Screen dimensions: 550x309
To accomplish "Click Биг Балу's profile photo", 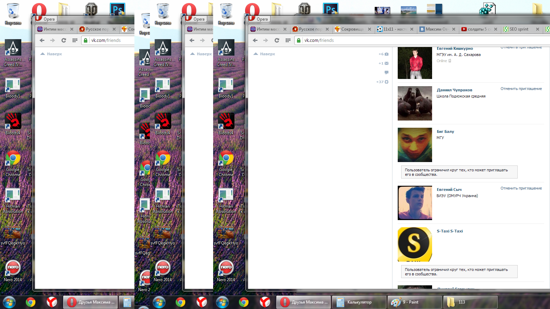I will pyautogui.click(x=415, y=145).
